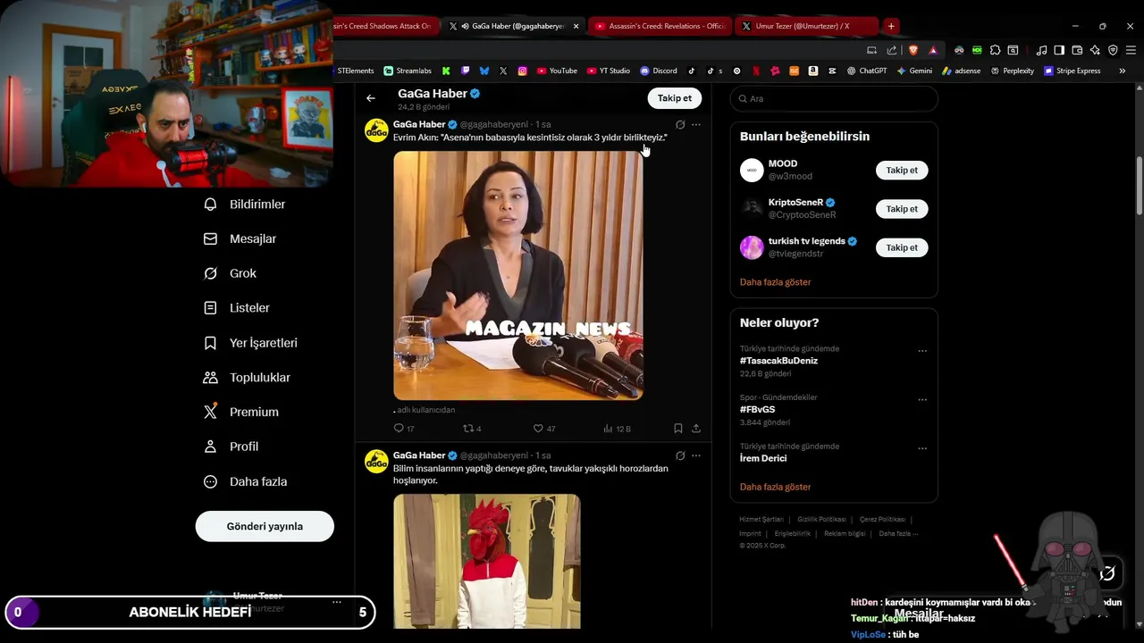Open Bildirimler from the sidebar
The image size is (1144, 643).
(245, 205)
